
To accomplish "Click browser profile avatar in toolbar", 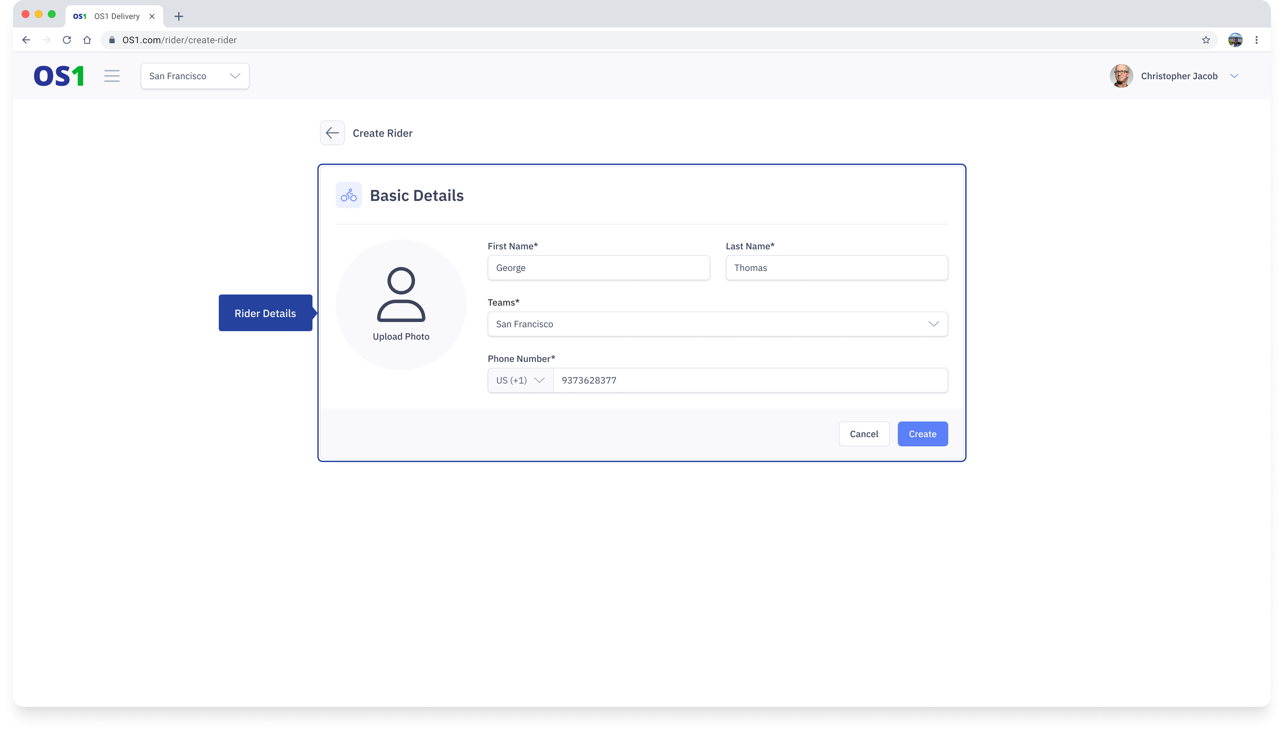I will coord(1235,40).
